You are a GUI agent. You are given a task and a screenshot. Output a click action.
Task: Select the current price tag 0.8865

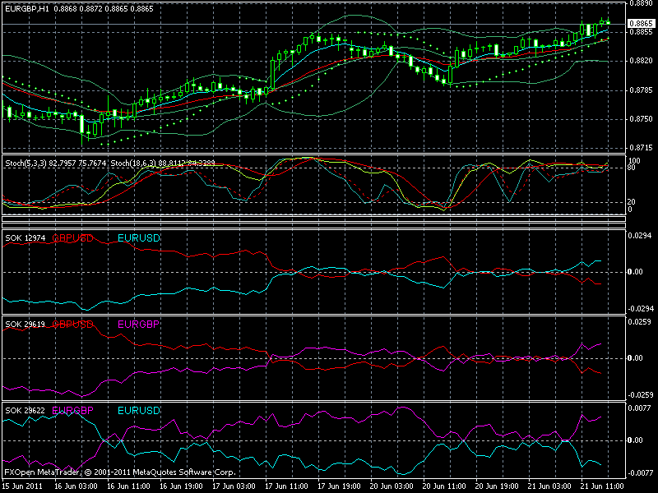(x=641, y=24)
